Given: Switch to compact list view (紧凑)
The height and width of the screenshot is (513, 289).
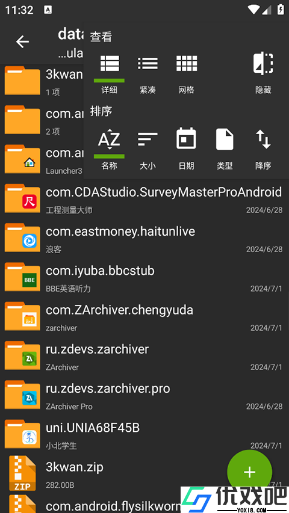Looking at the screenshot, I should [x=148, y=74].
